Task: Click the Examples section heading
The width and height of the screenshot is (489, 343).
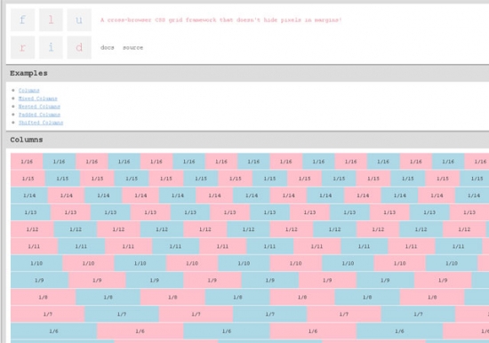Action: (28, 73)
